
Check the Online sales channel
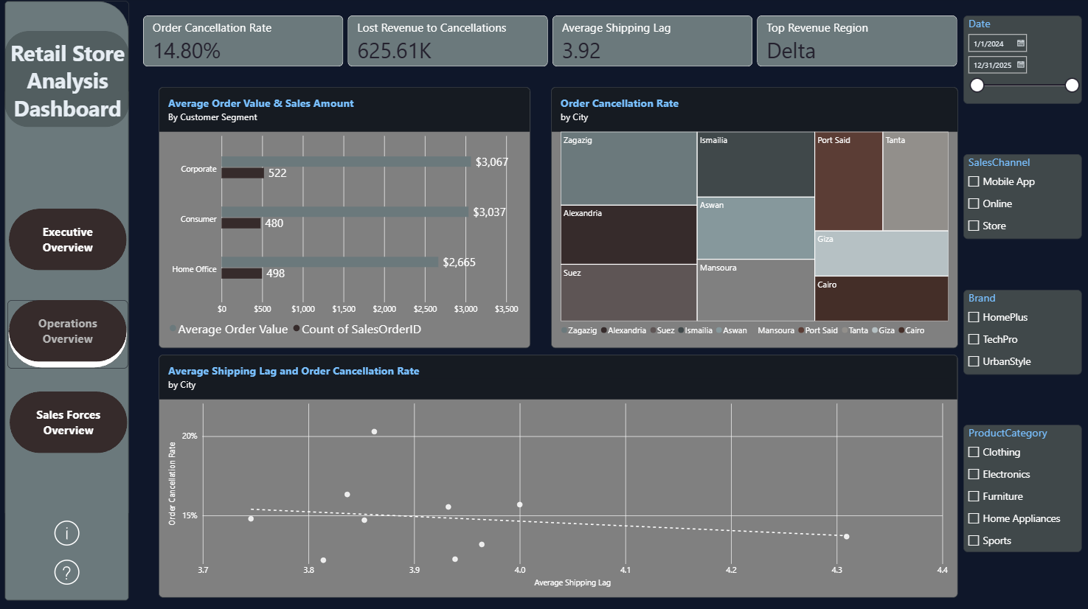click(x=974, y=203)
